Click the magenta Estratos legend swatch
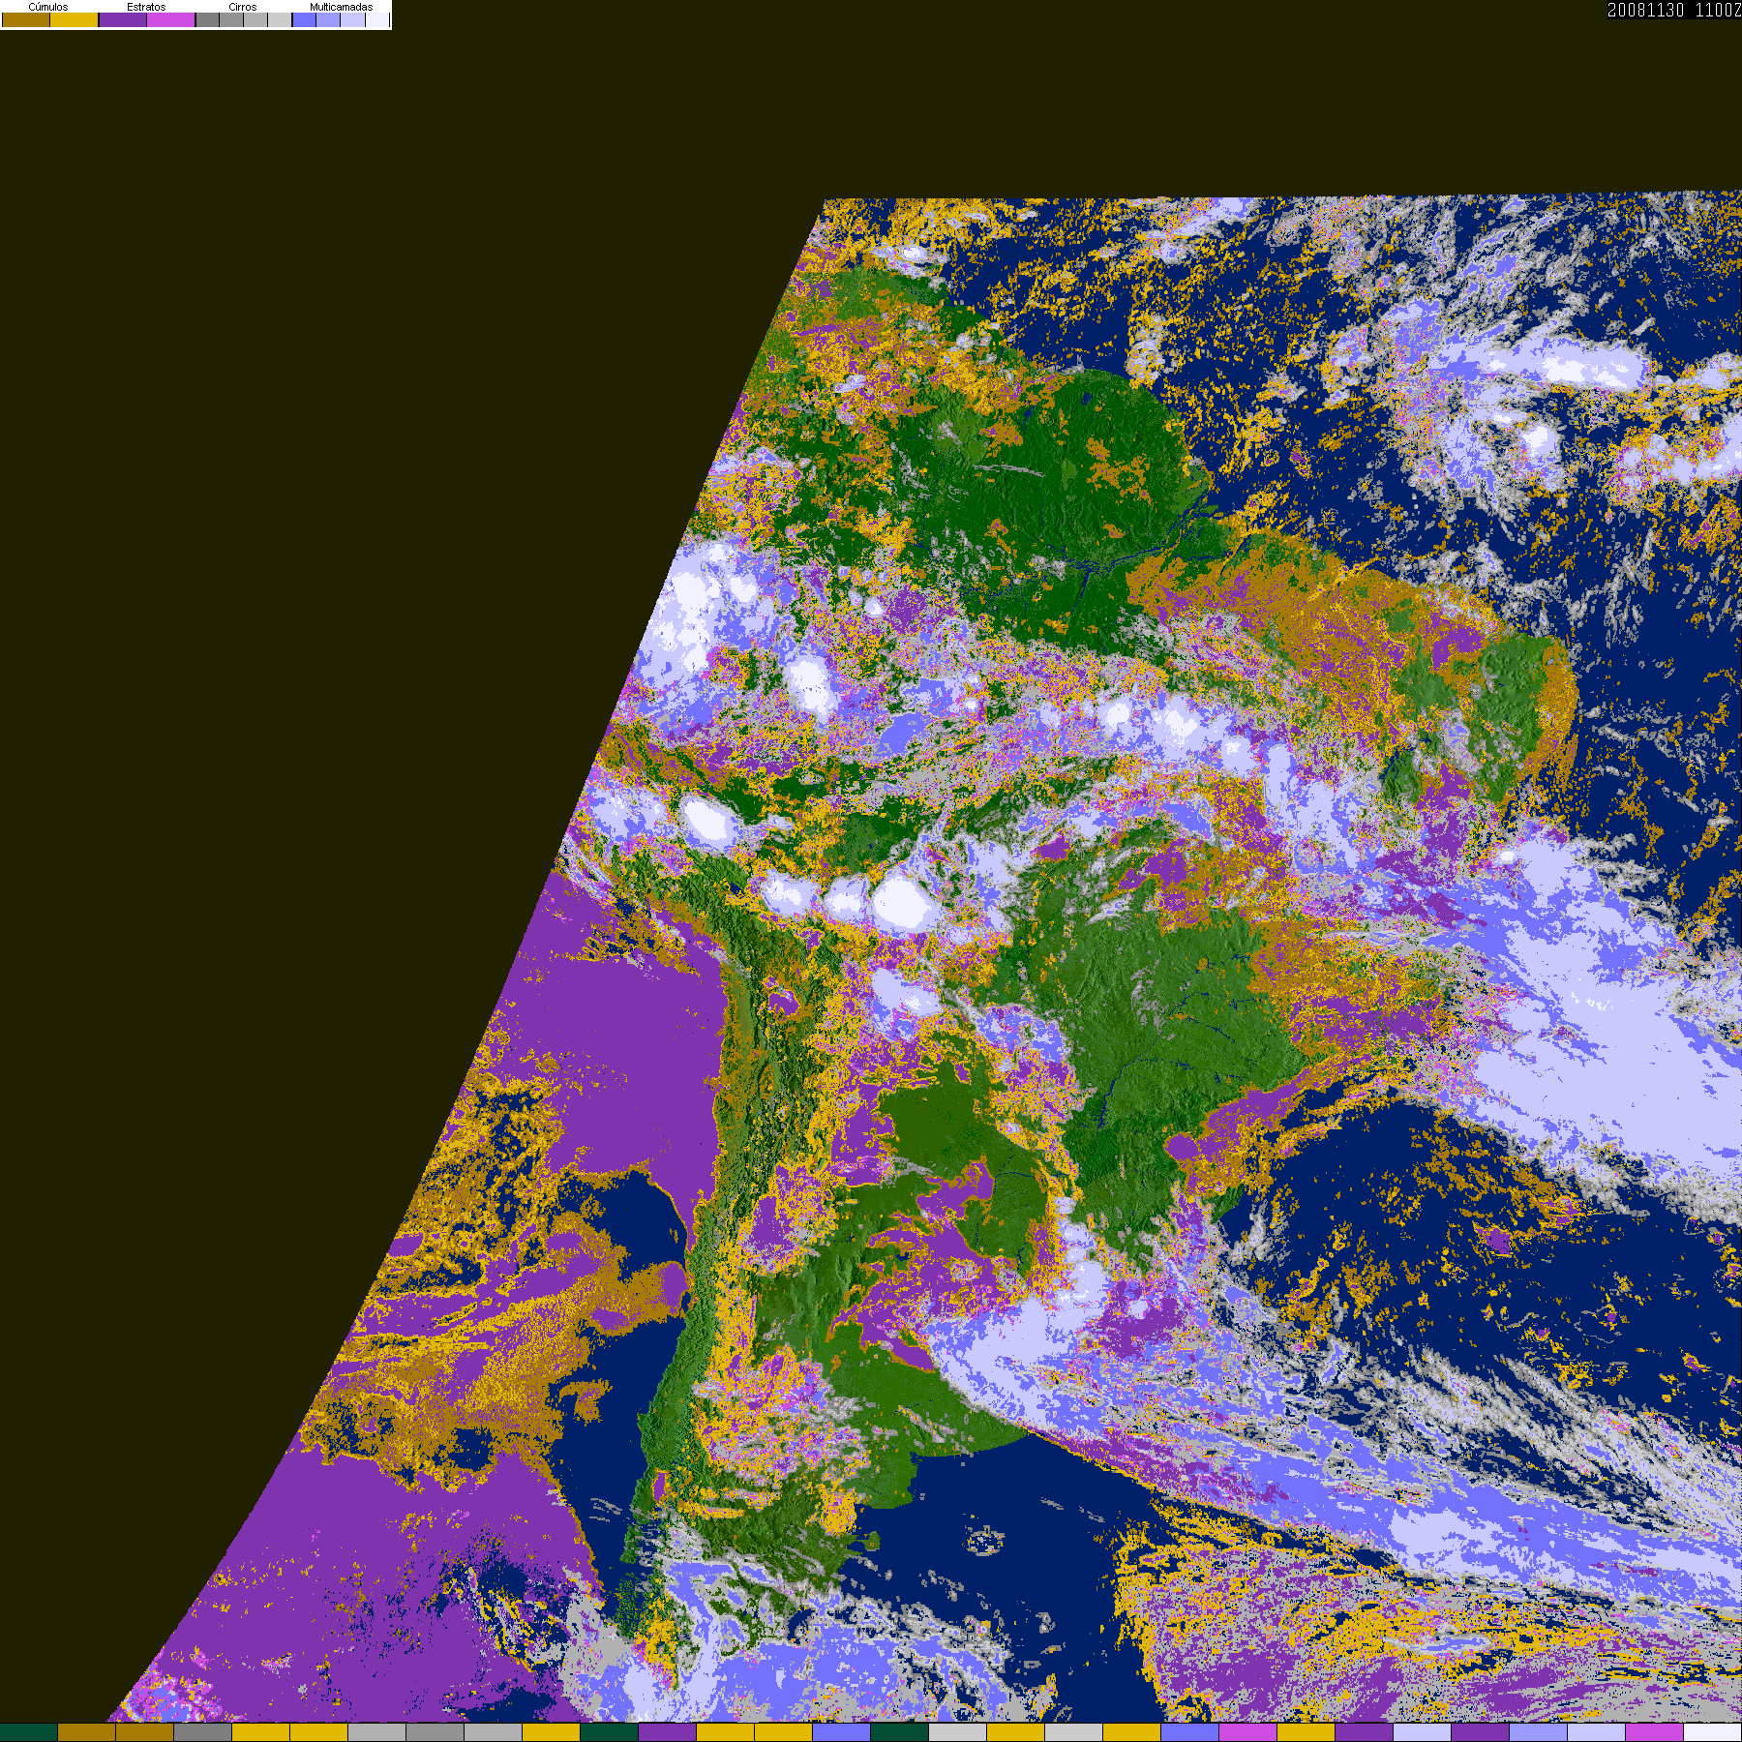Screen dimensions: 1742x1742 170,19
